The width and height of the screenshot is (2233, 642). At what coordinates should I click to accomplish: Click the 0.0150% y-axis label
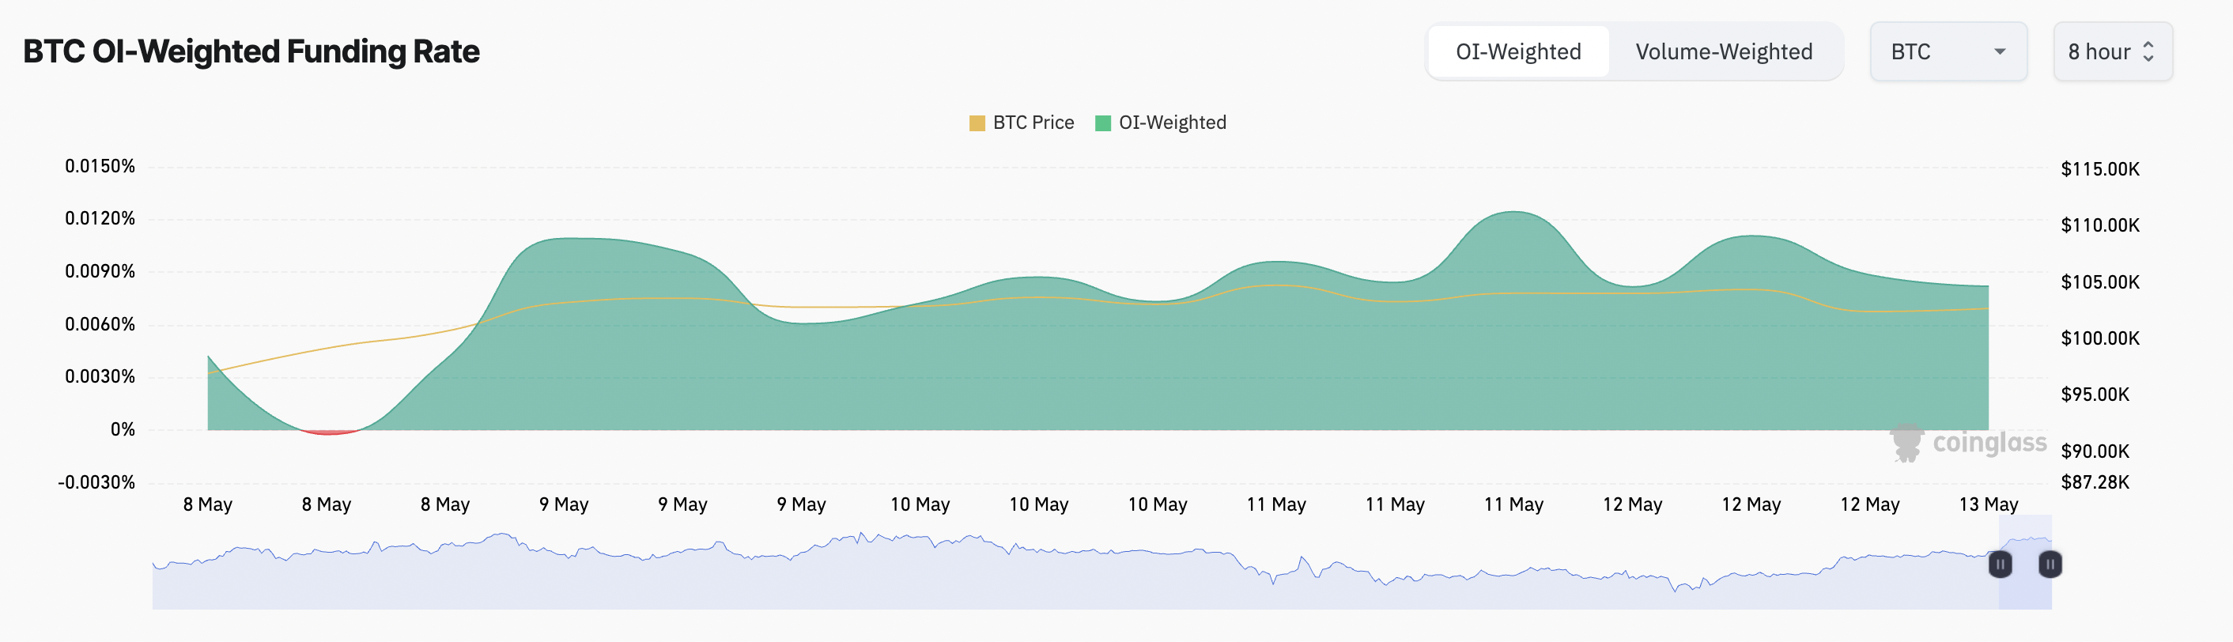pos(100,166)
